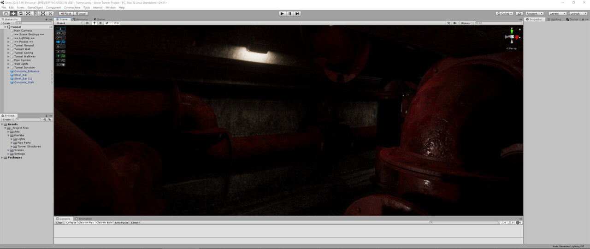Open the Layers dropdown
Viewport: 590px width, 249px height.
click(557, 13)
